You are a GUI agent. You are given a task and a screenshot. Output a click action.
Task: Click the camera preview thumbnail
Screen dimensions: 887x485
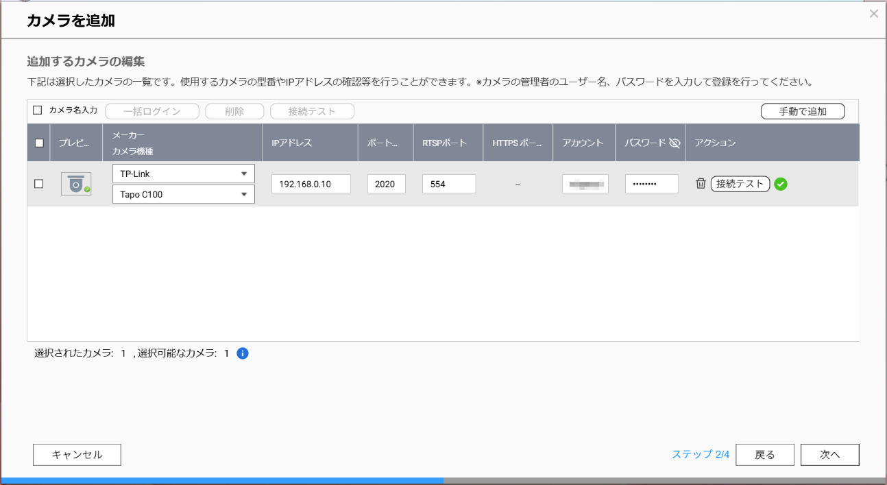76,184
